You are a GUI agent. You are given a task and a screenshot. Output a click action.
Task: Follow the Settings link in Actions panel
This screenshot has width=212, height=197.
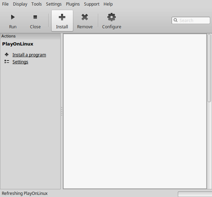pyautogui.click(x=20, y=62)
